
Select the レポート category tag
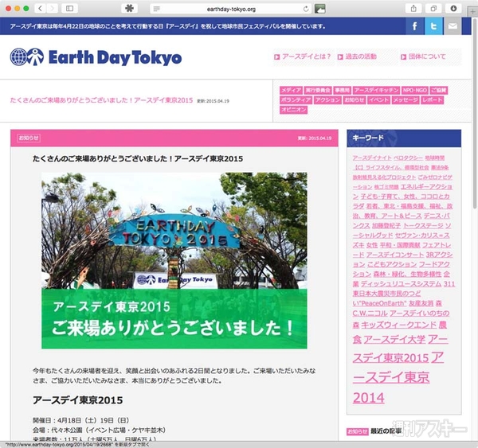(x=433, y=100)
